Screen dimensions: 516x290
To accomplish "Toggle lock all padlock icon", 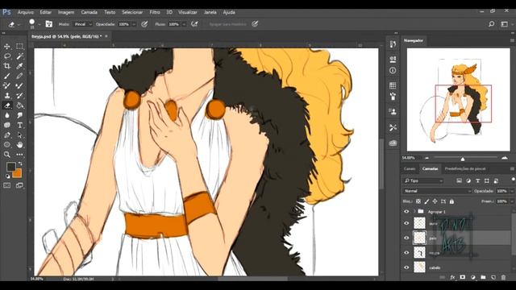I will coord(451,201).
